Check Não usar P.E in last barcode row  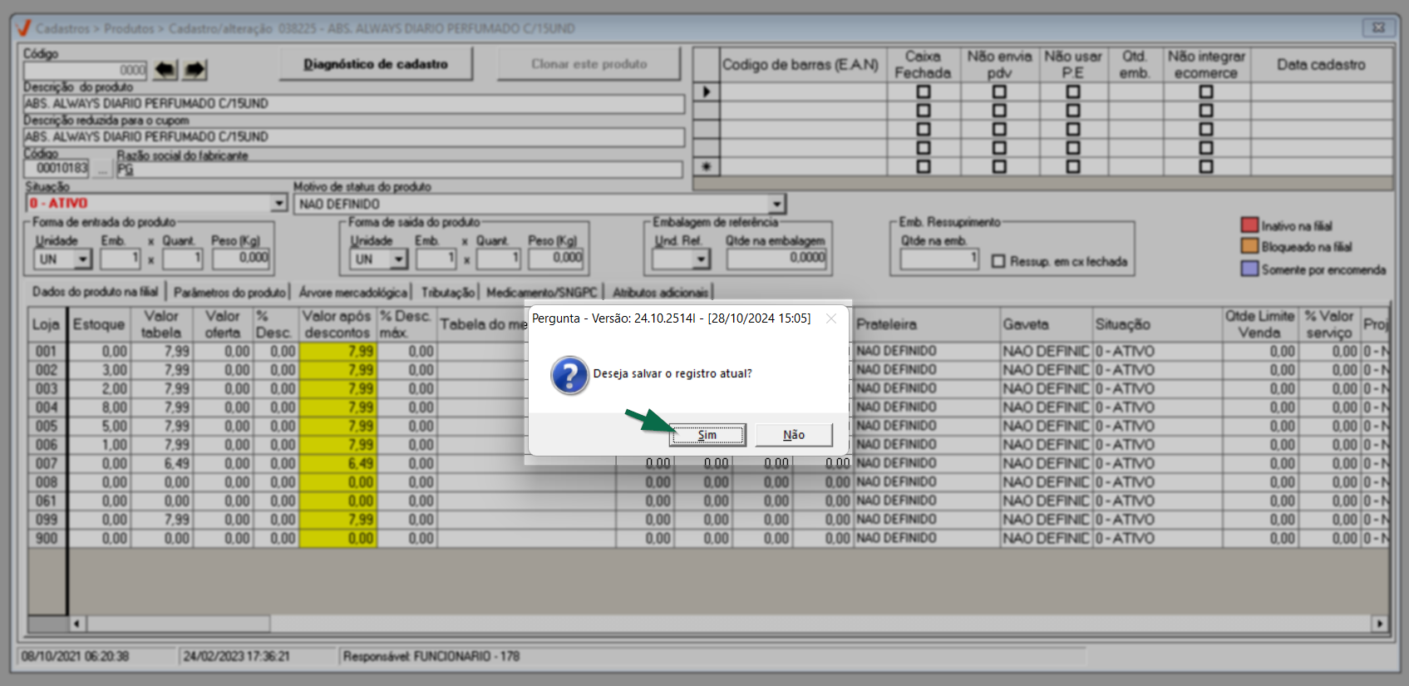click(x=1073, y=166)
